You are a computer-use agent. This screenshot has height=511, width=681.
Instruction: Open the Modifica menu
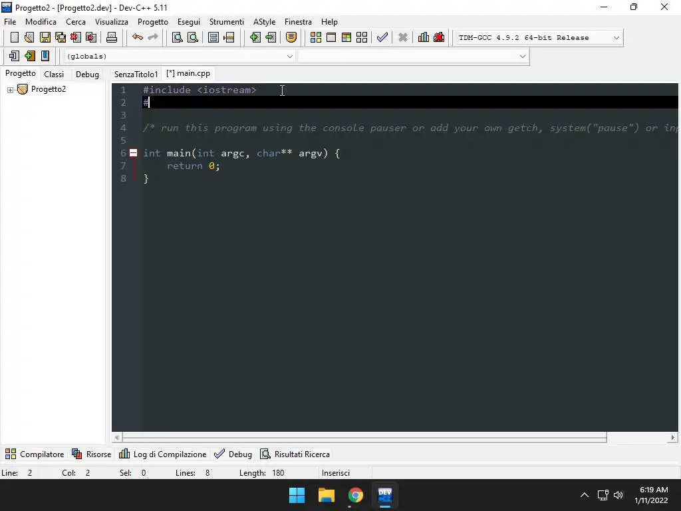coord(41,22)
